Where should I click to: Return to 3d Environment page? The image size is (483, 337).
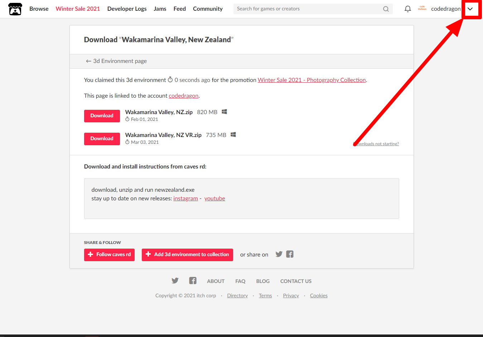click(x=116, y=61)
